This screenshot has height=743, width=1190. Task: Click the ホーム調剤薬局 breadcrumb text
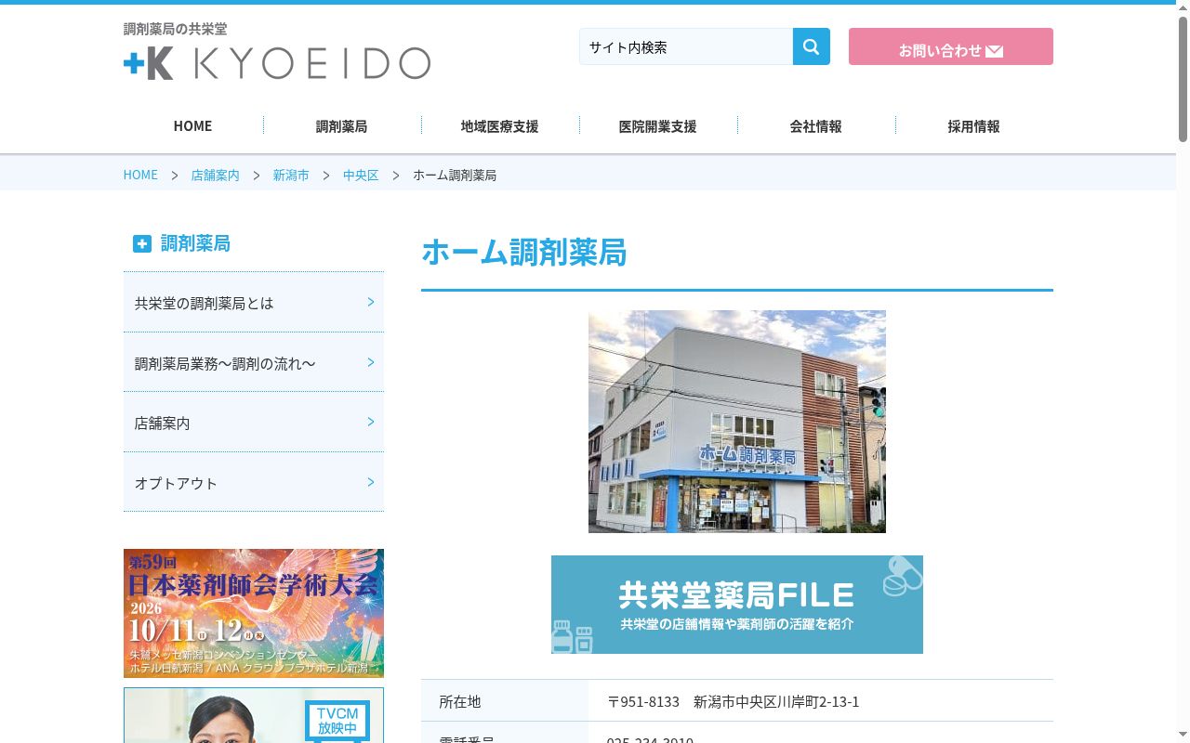click(455, 175)
